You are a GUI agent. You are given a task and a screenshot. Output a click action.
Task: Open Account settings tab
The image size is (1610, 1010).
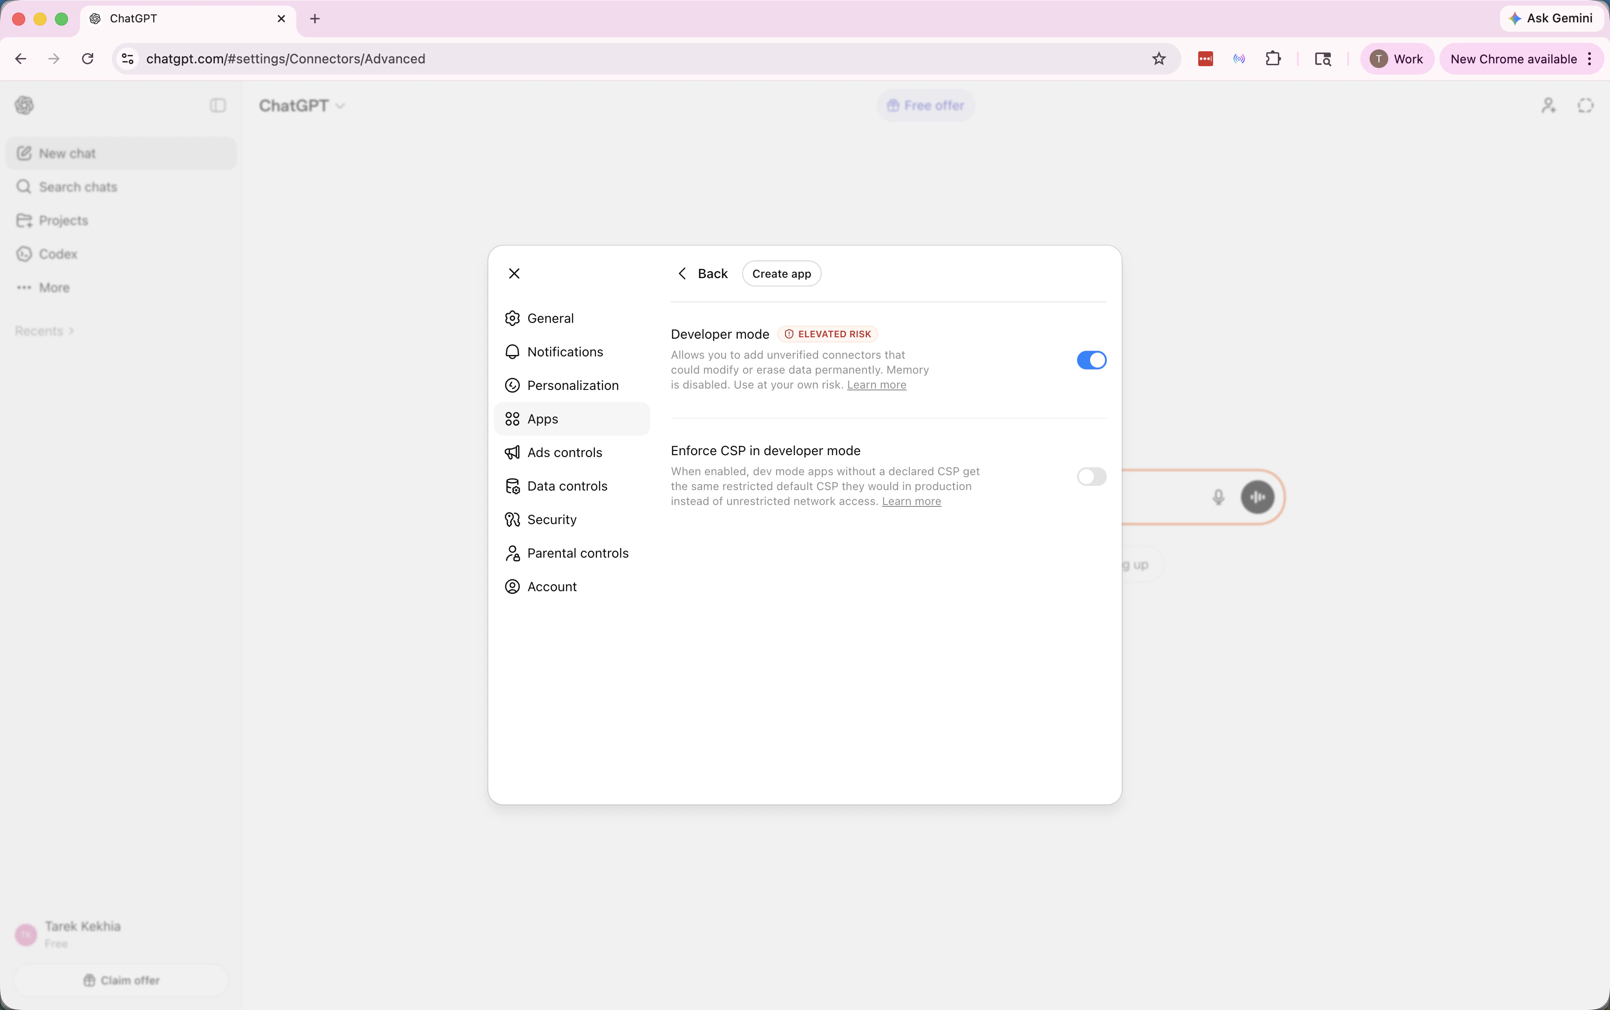pyautogui.click(x=572, y=587)
